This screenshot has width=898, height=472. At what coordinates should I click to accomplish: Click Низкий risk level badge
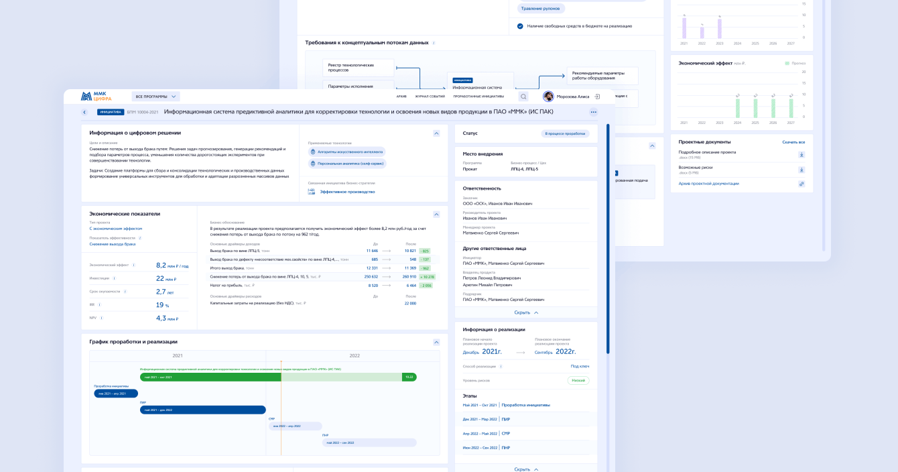tap(578, 380)
